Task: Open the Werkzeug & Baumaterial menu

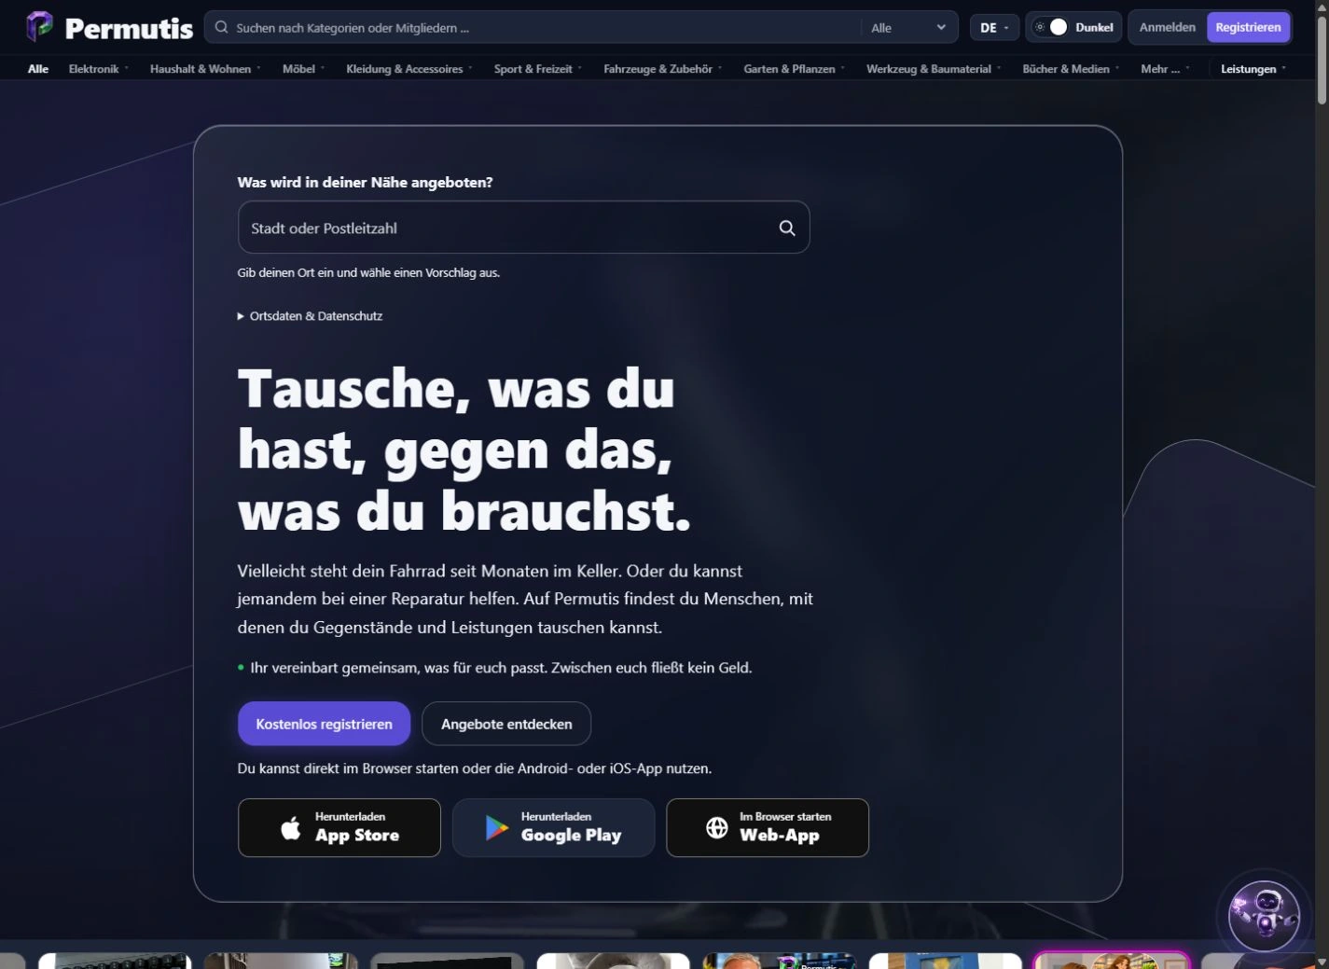Action: [934, 69]
